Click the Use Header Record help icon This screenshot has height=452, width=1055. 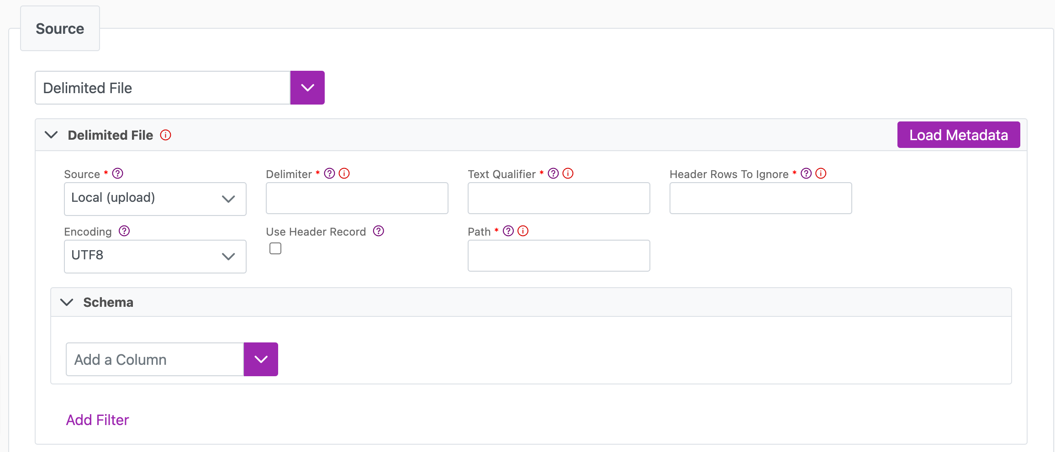tap(378, 231)
